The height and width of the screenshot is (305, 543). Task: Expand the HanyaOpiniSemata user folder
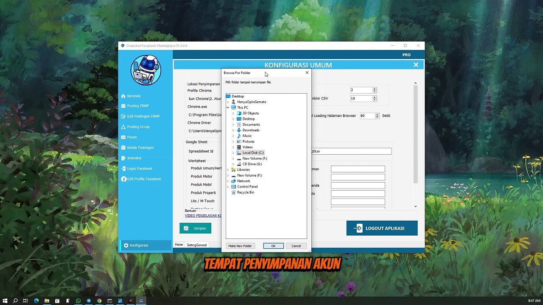click(228, 102)
